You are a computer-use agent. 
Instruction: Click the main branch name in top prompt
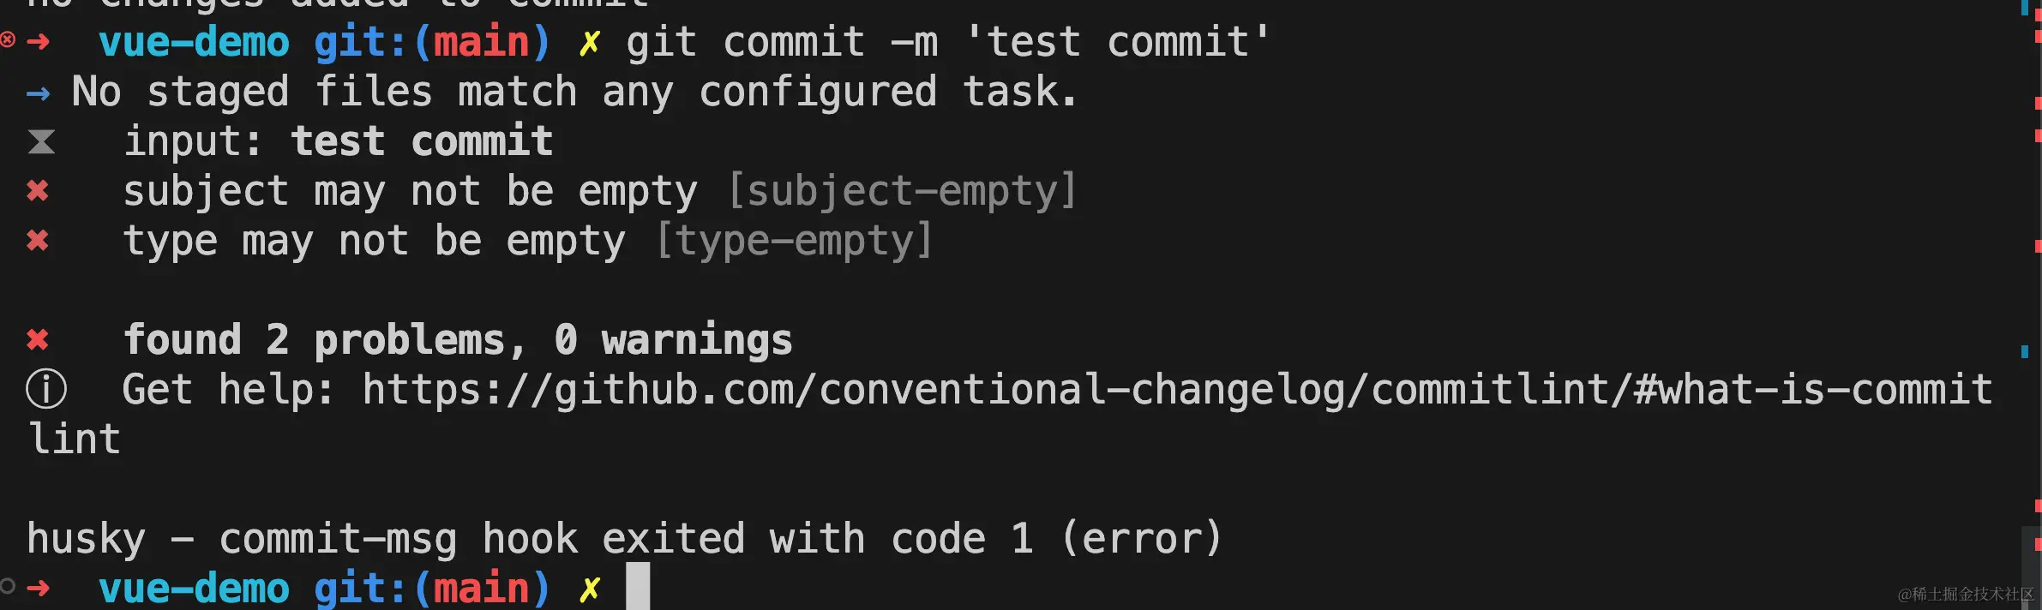[x=482, y=42]
